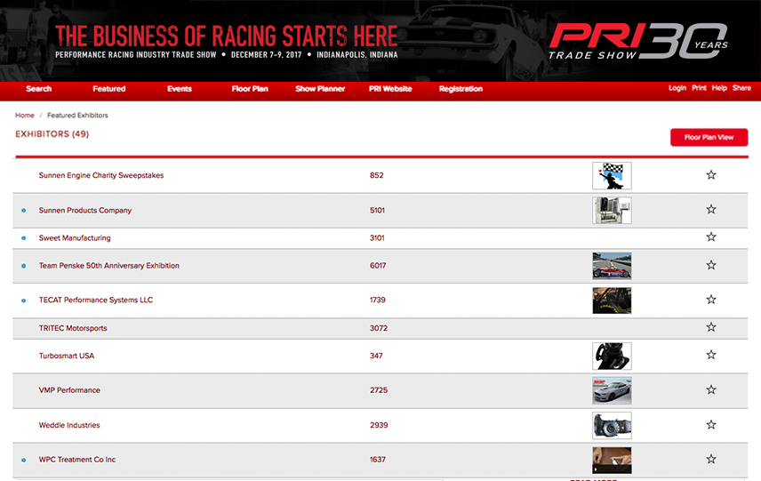Click Sunnen Engine Charity Sweepstakes thumbnail
This screenshot has height=481, width=761.
[x=612, y=176]
